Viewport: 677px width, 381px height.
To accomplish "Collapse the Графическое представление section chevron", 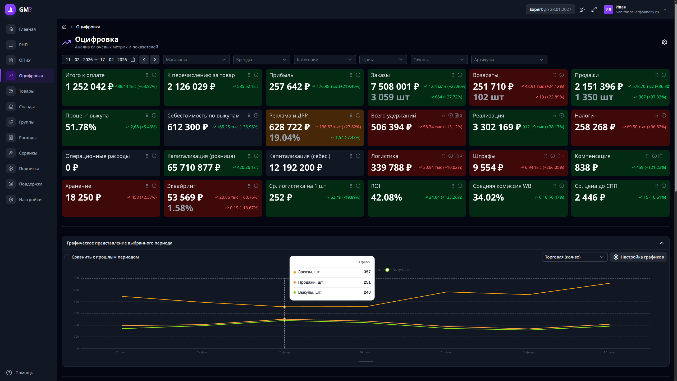I will click(x=662, y=243).
